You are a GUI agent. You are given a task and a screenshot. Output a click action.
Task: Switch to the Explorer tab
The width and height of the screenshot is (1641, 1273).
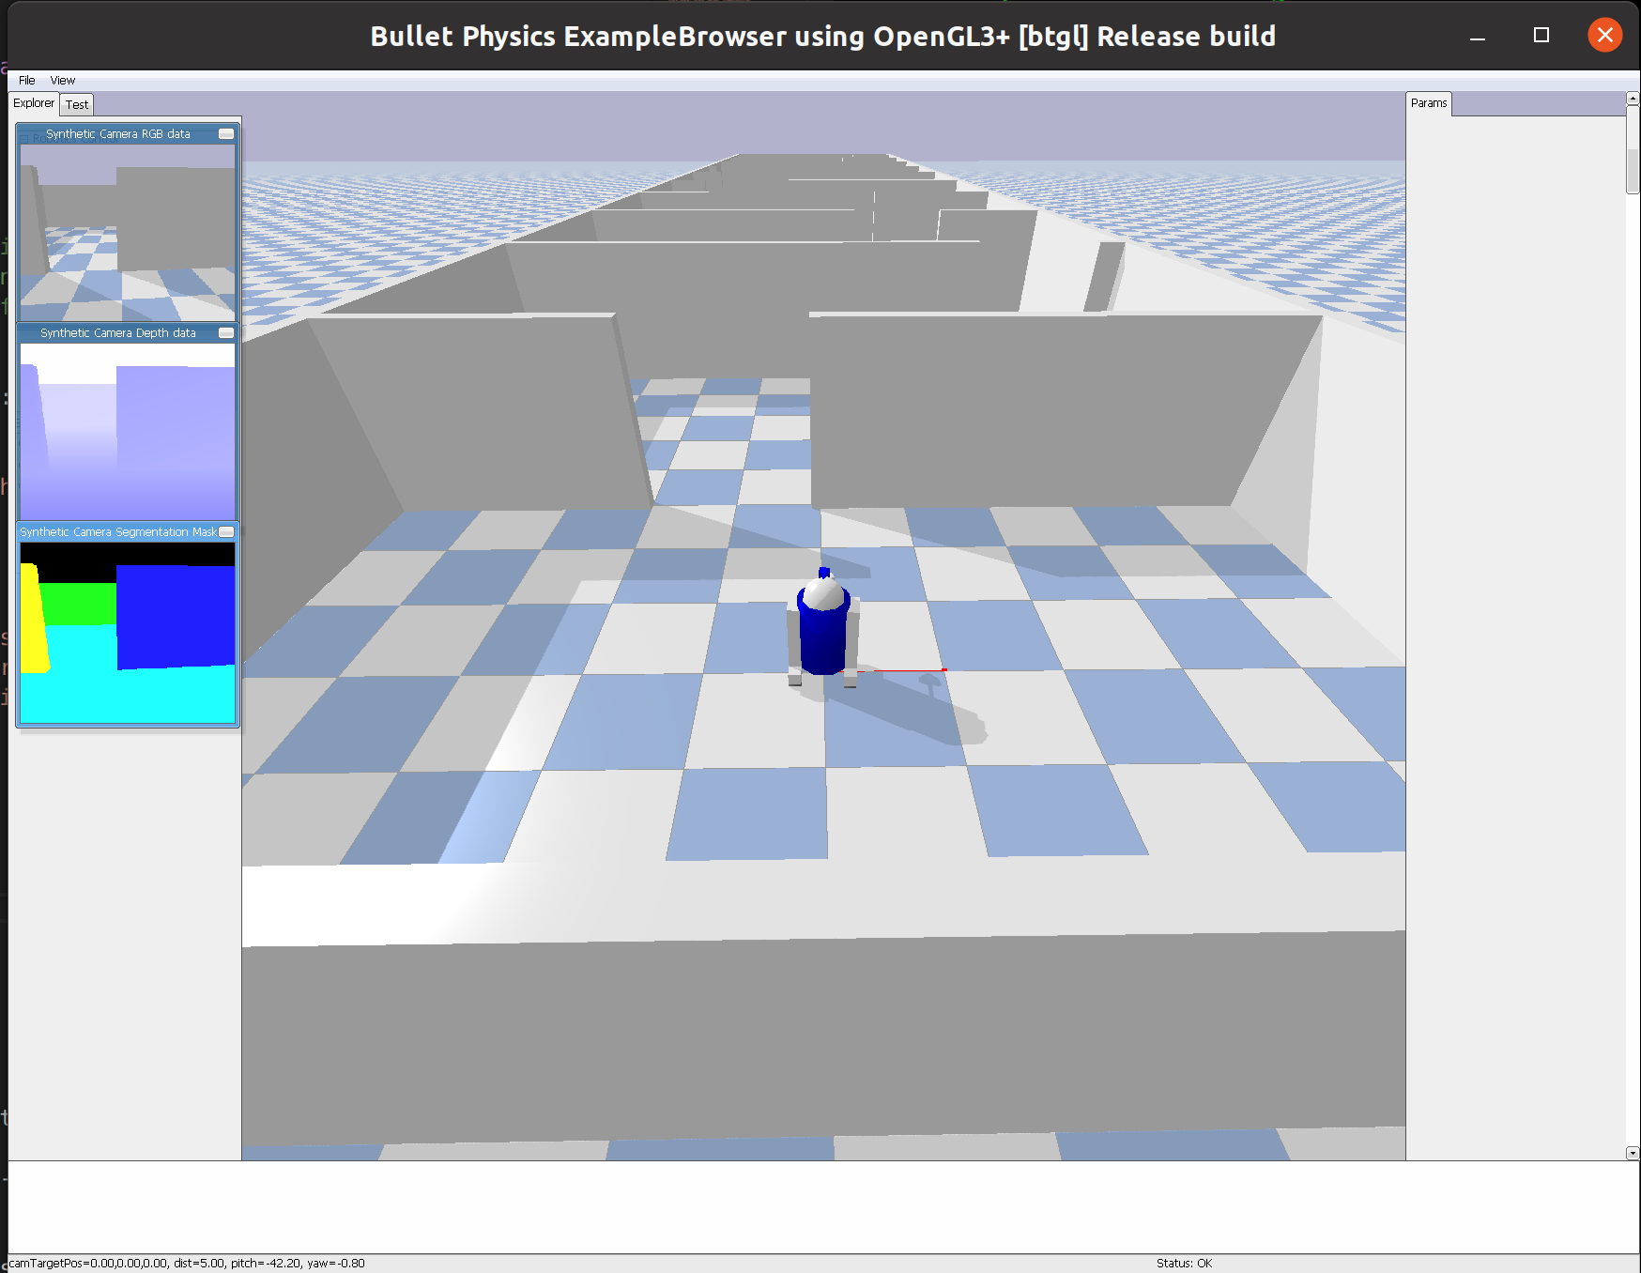click(34, 103)
